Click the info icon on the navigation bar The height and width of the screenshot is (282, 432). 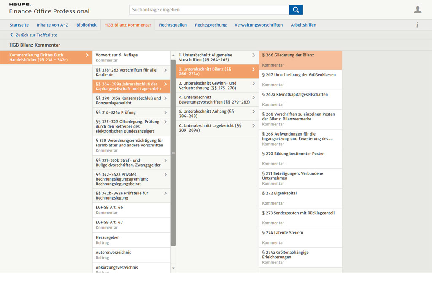pos(417,25)
